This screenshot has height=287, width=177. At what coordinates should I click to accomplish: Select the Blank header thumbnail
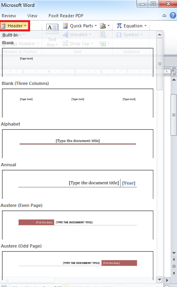tap(77, 62)
